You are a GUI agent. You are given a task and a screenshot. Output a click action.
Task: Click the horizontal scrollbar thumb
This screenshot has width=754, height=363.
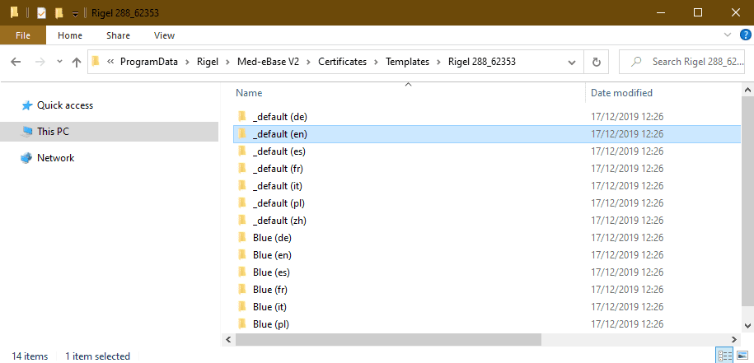pyautogui.click(x=388, y=340)
